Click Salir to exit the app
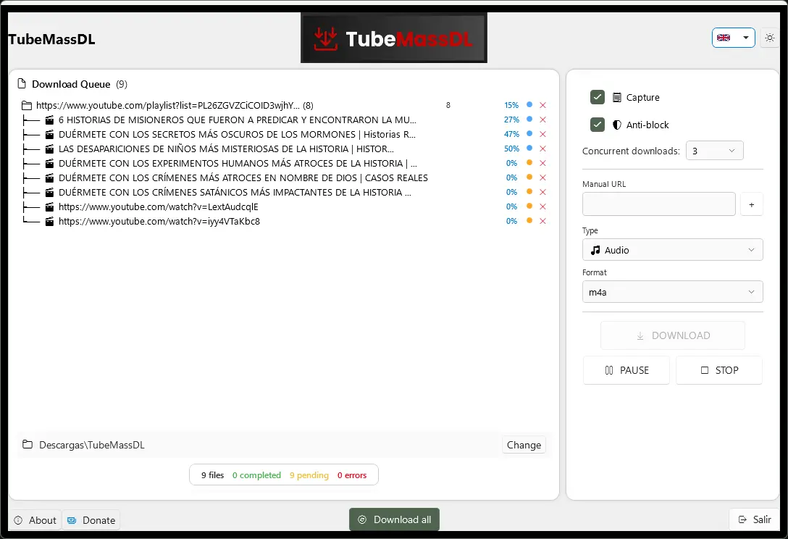 755,519
